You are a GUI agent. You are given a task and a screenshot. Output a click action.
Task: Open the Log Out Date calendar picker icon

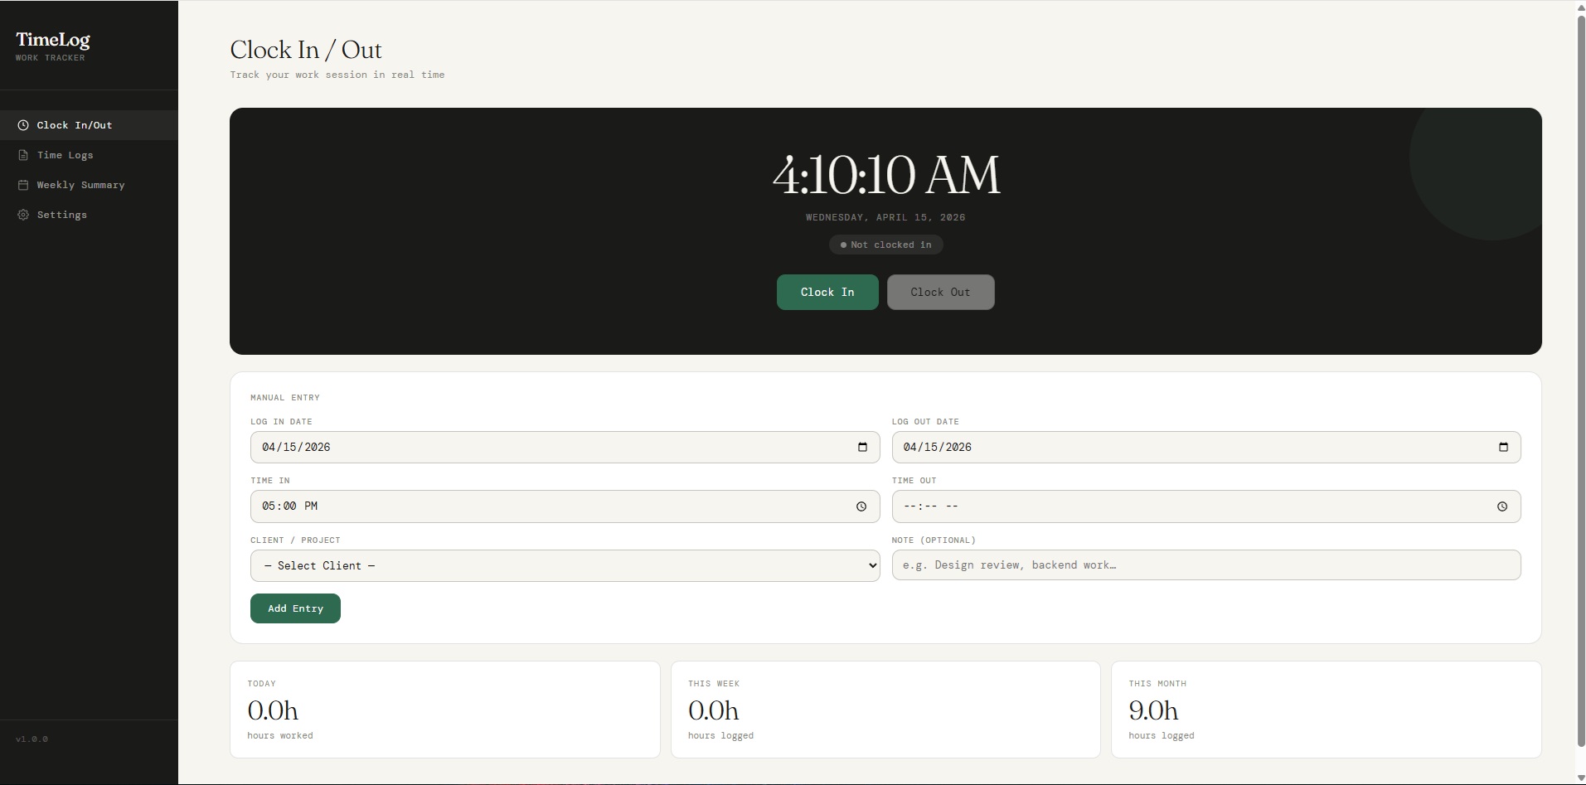point(1503,447)
